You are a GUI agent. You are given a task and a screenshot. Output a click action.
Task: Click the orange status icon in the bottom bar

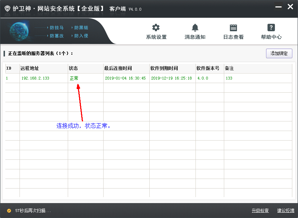click(9, 211)
